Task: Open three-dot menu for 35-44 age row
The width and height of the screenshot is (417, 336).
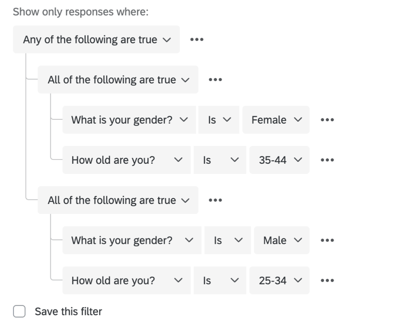Action: [327, 161]
